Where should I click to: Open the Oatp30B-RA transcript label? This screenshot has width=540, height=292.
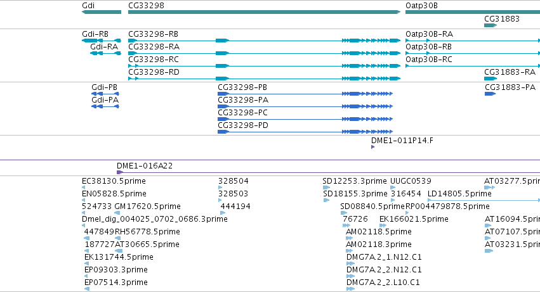point(429,34)
